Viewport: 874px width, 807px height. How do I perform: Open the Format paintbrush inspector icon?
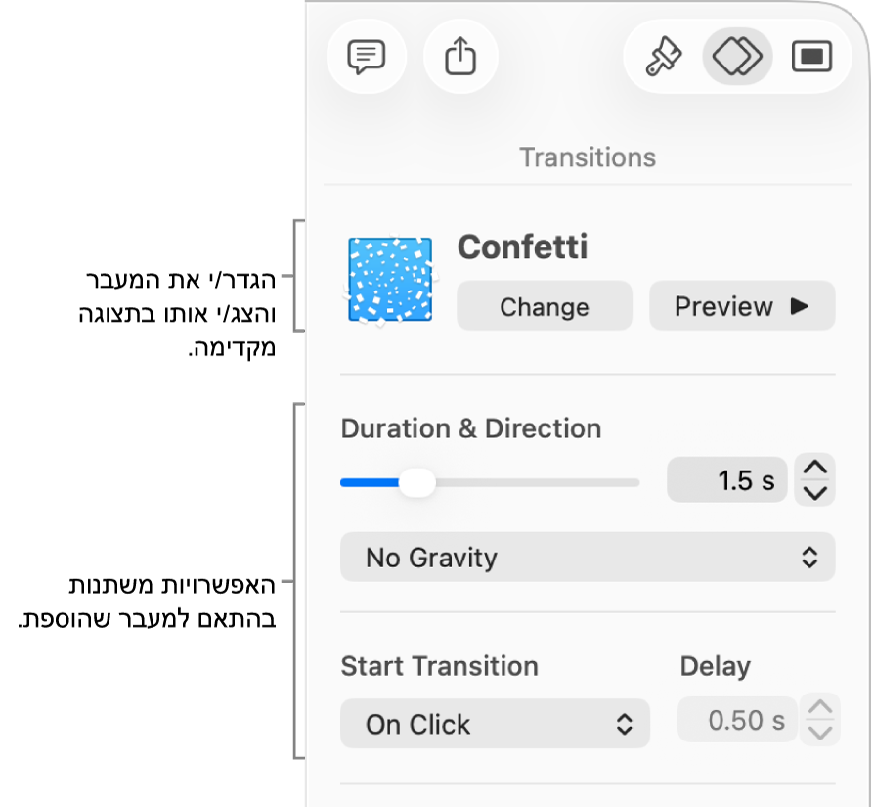coord(661,57)
